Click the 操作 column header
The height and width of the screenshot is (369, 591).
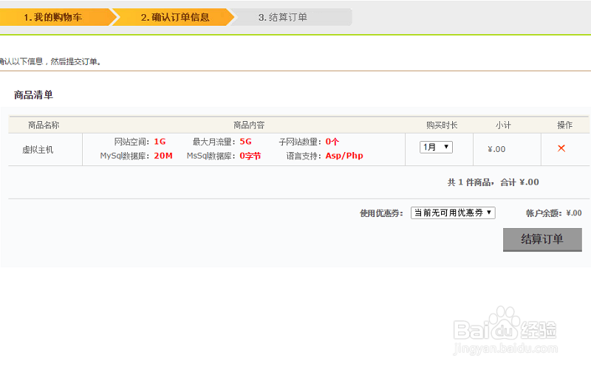[564, 125]
